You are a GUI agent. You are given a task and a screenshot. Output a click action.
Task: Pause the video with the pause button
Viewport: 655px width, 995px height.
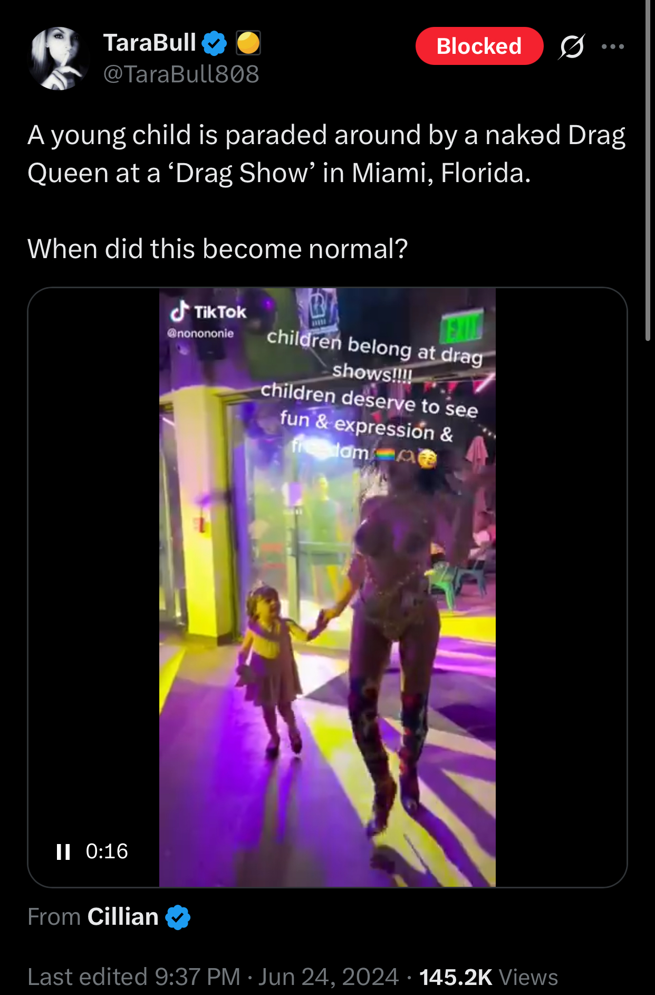tap(63, 851)
